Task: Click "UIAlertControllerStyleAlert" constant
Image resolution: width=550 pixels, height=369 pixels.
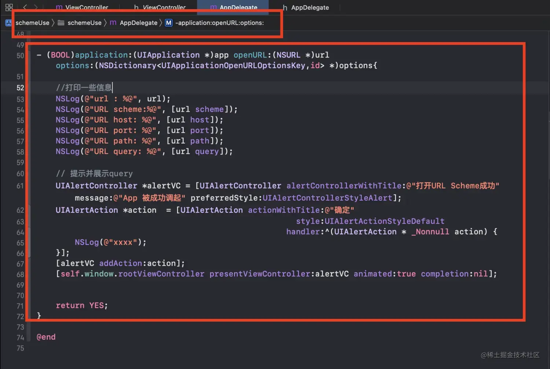Action: tap(327, 198)
